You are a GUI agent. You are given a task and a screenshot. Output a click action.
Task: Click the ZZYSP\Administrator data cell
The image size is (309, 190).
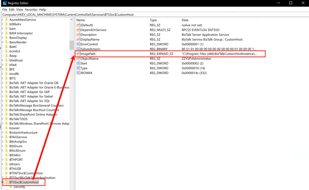[196, 59]
